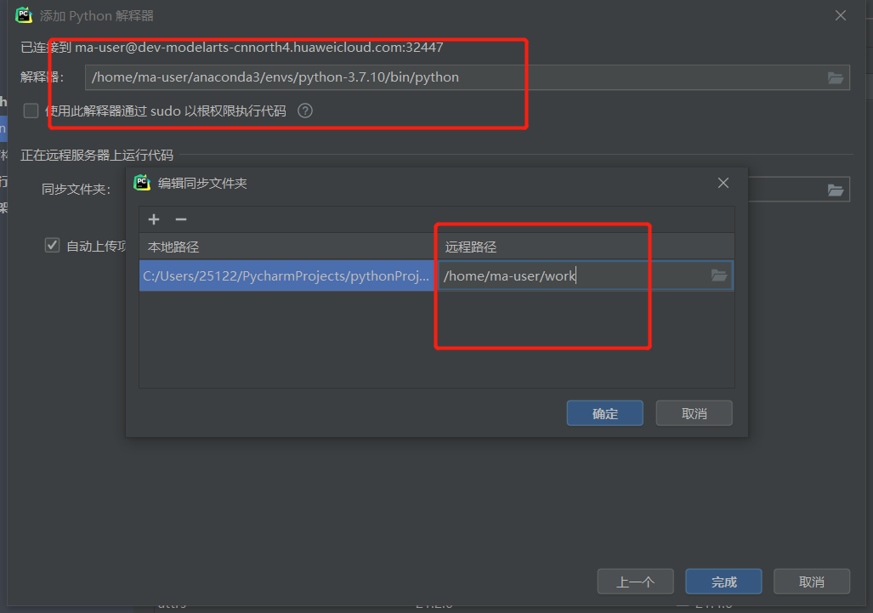
Task: Click PyCharm icon in Add Interpreter title bar
Action: 24,15
